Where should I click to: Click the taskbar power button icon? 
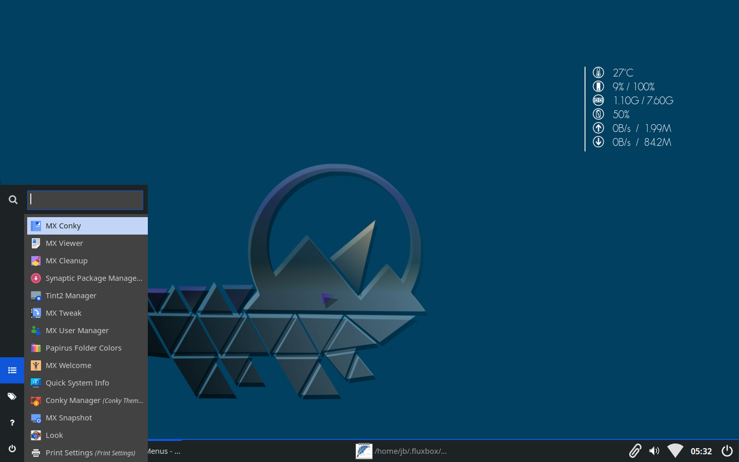coord(727,451)
